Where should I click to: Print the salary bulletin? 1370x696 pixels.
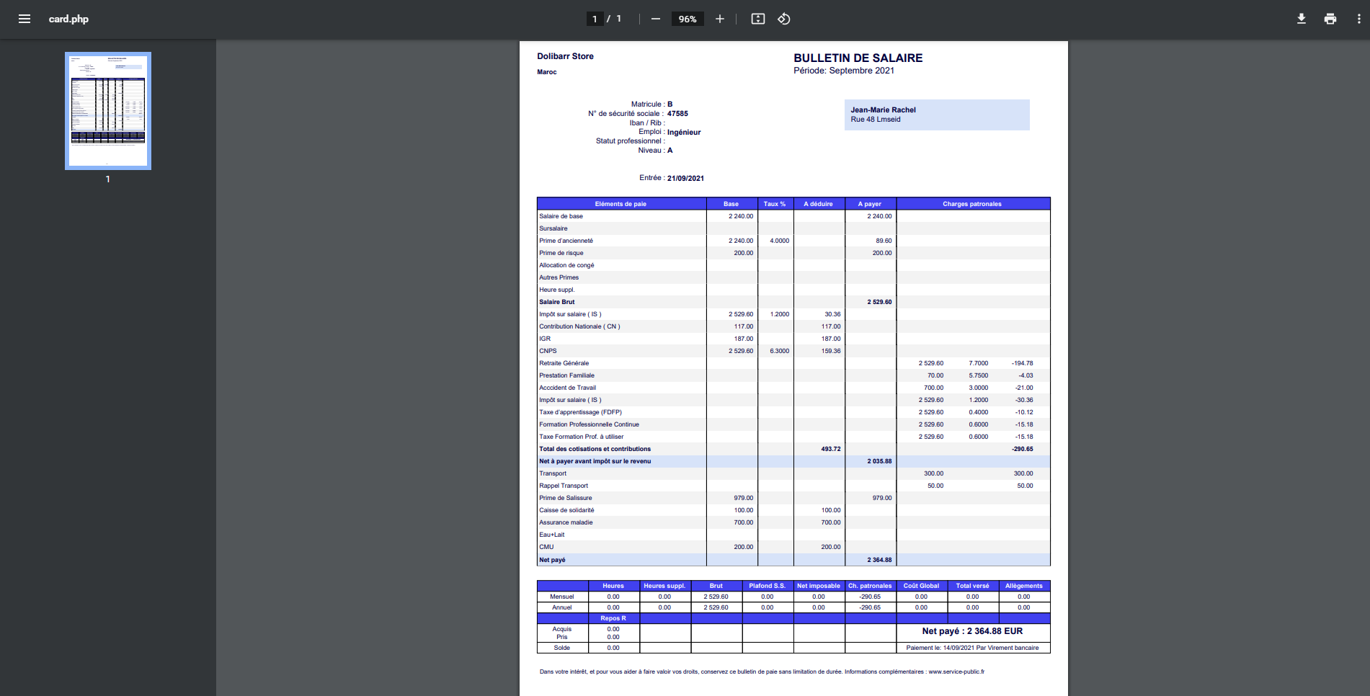[1330, 19]
